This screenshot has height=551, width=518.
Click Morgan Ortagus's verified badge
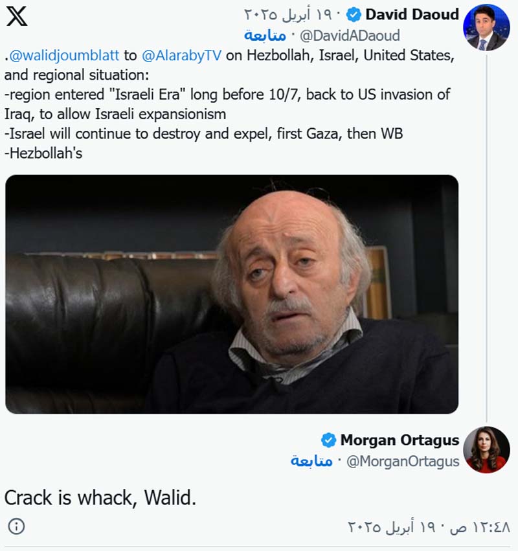click(x=328, y=440)
